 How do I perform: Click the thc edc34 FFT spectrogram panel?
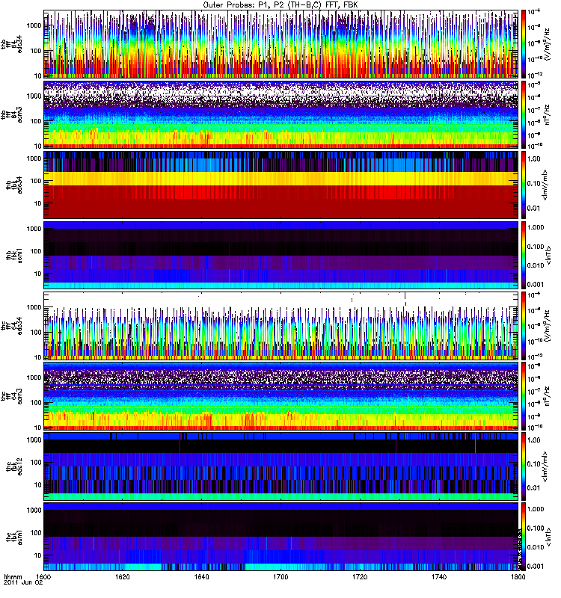(x=280, y=325)
